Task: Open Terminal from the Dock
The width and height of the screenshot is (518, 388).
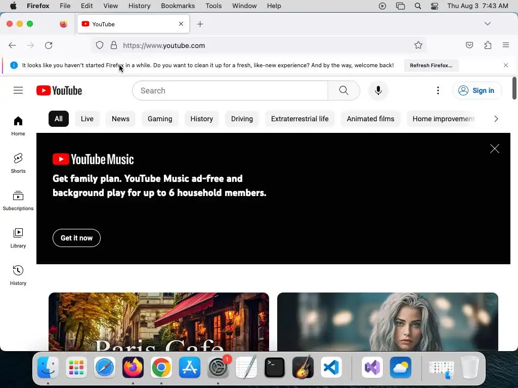Action: tap(275, 367)
